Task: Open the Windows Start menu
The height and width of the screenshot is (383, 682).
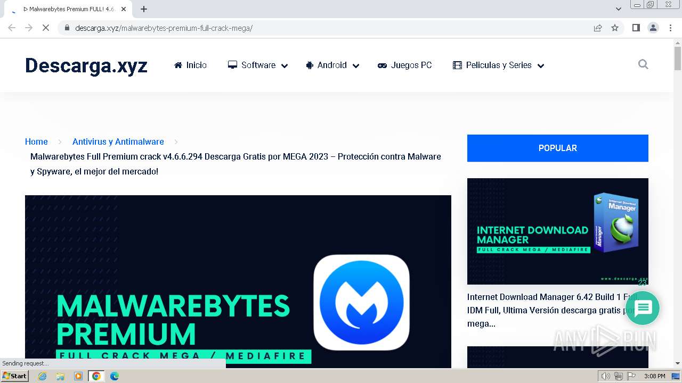Action: pyautogui.click(x=15, y=376)
